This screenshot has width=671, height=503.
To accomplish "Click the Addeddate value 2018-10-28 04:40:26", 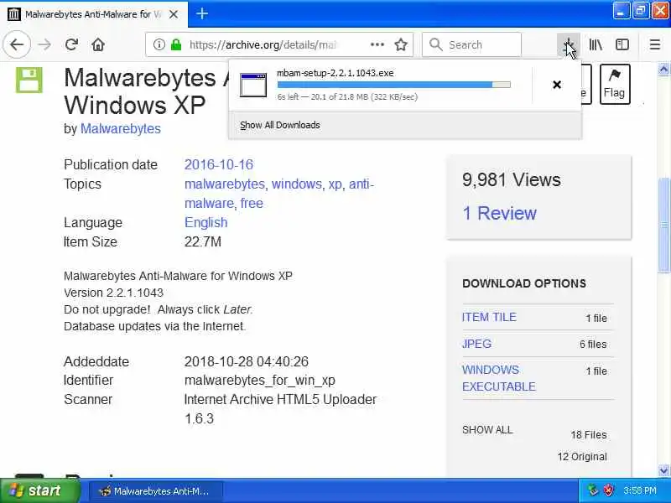I will (x=246, y=361).
